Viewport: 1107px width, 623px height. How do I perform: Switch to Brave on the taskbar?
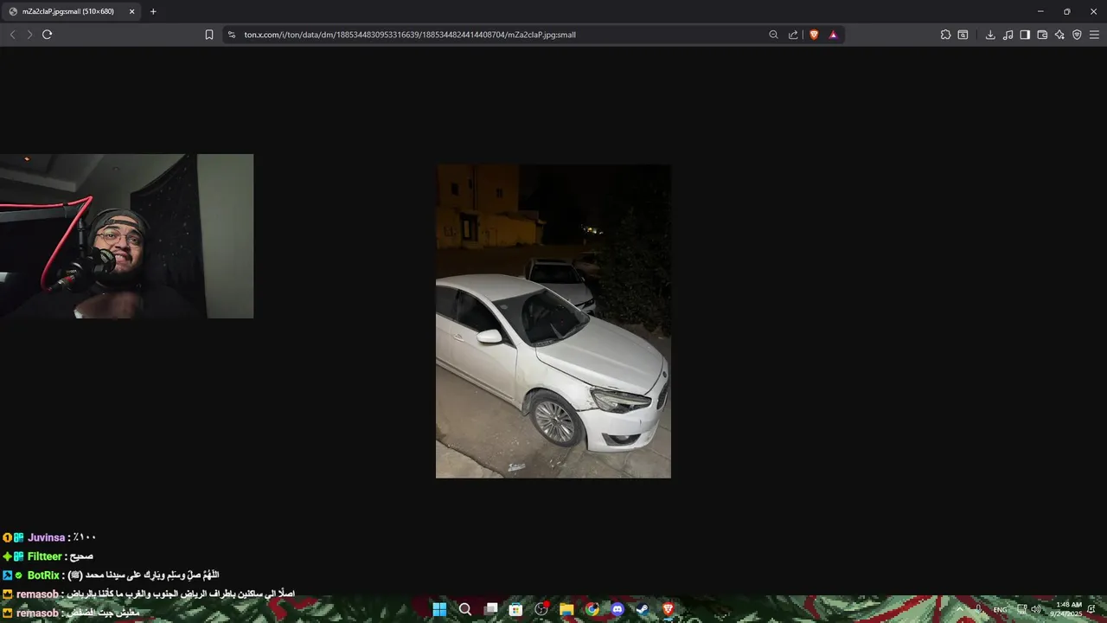click(x=668, y=609)
